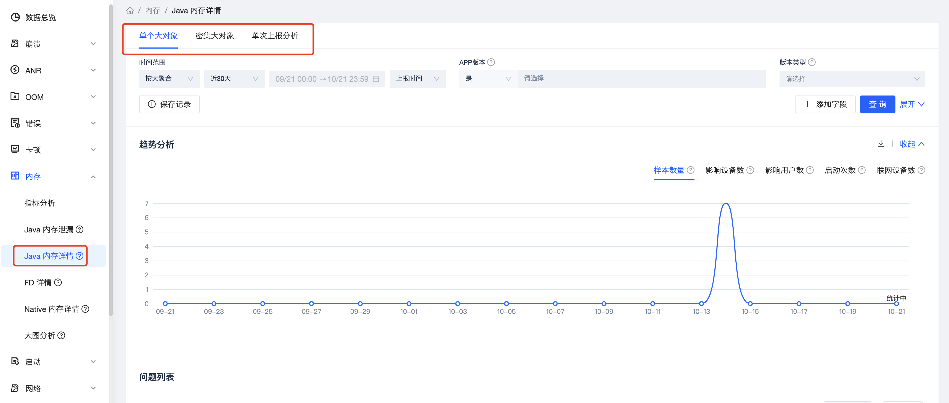Click the APP版本 请选择 input field

641,79
